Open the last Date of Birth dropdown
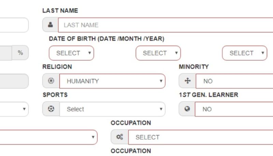The height and width of the screenshot is (156, 273). [244, 53]
